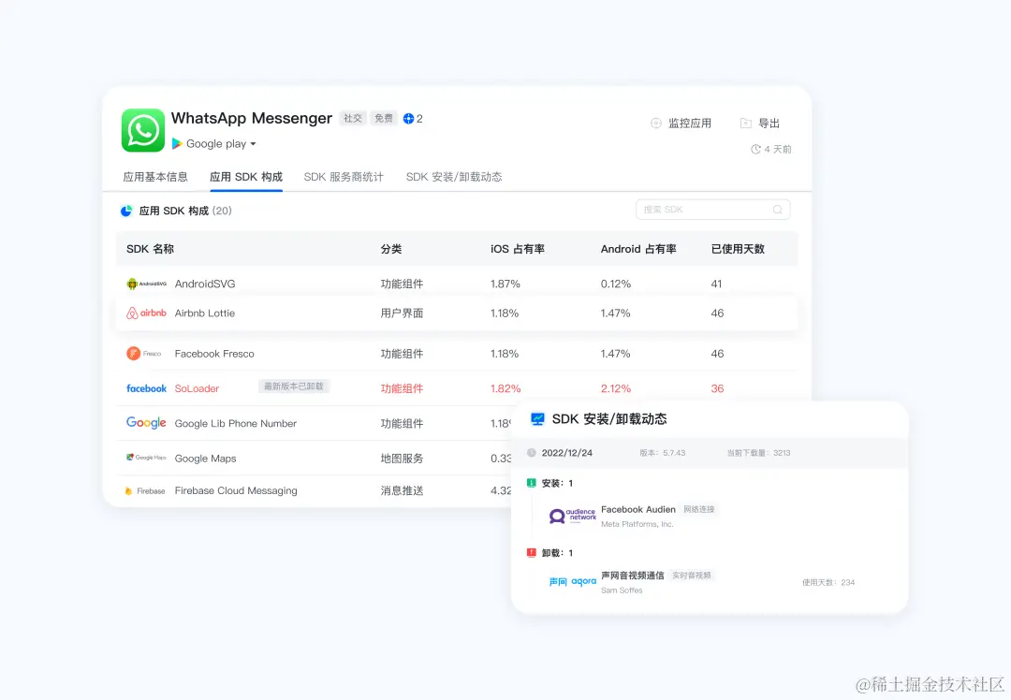Click the airbnb logo icon

(x=146, y=314)
